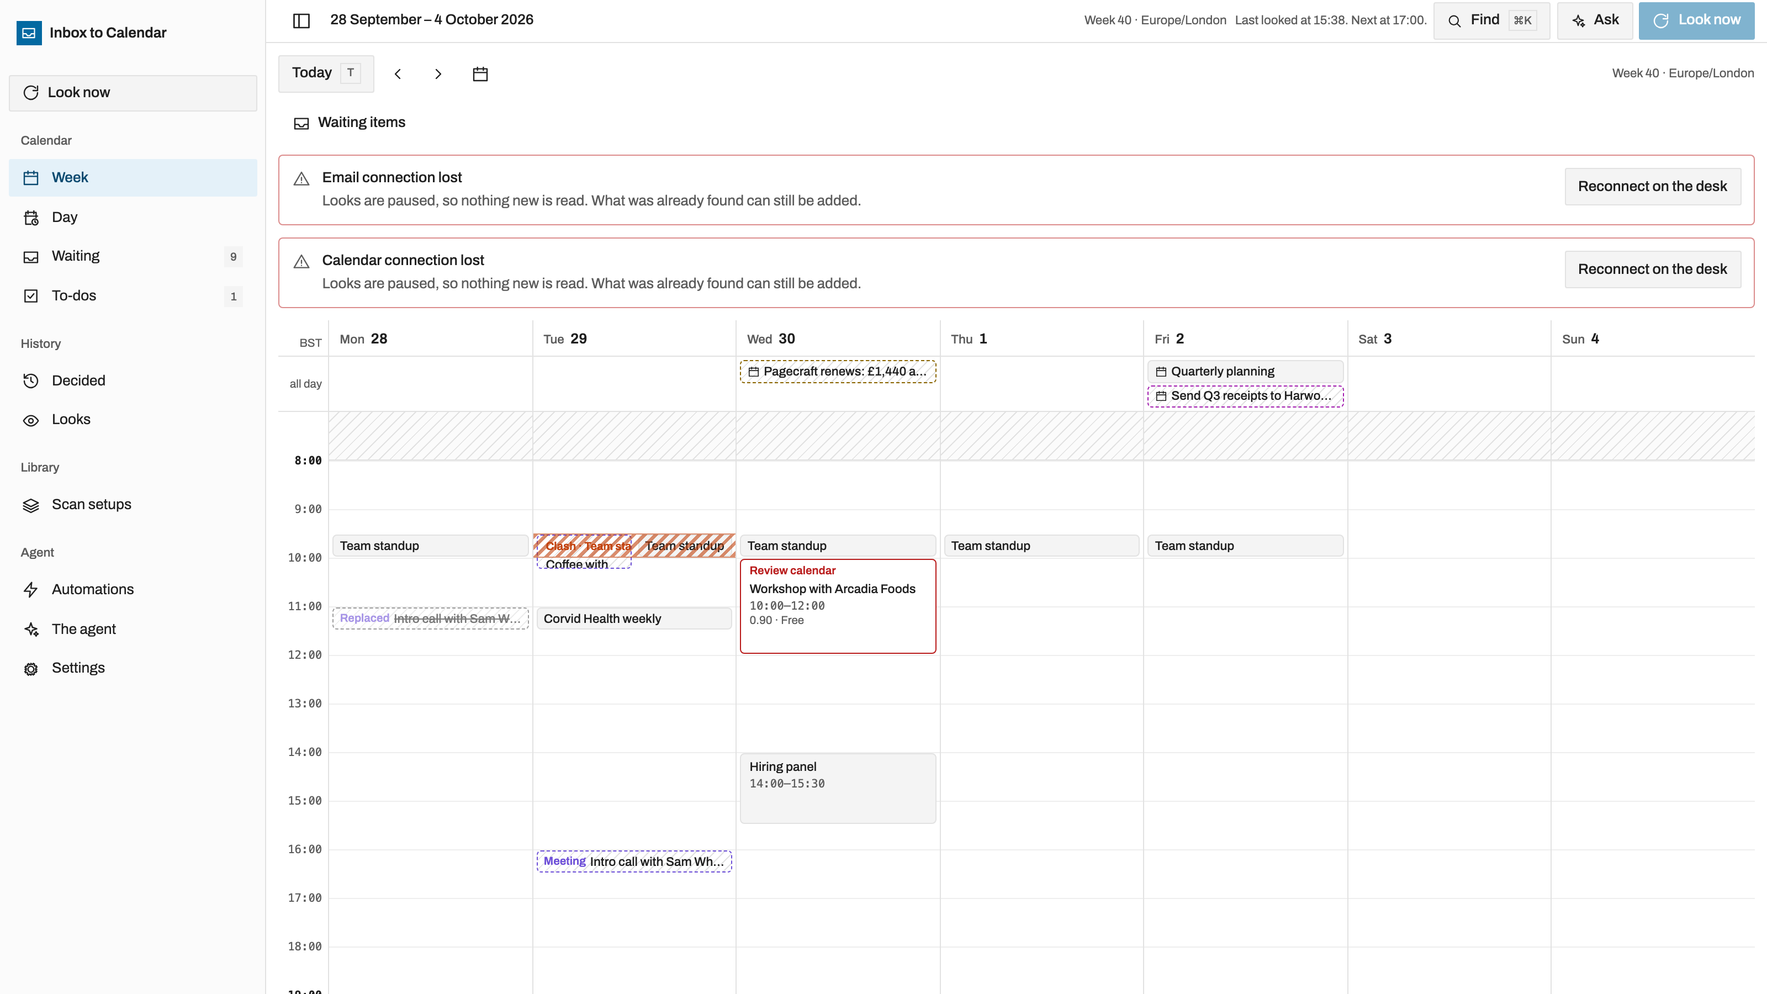Open Decided history
Image resolution: width=1767 pixels, height=994 pixels.
133,380
